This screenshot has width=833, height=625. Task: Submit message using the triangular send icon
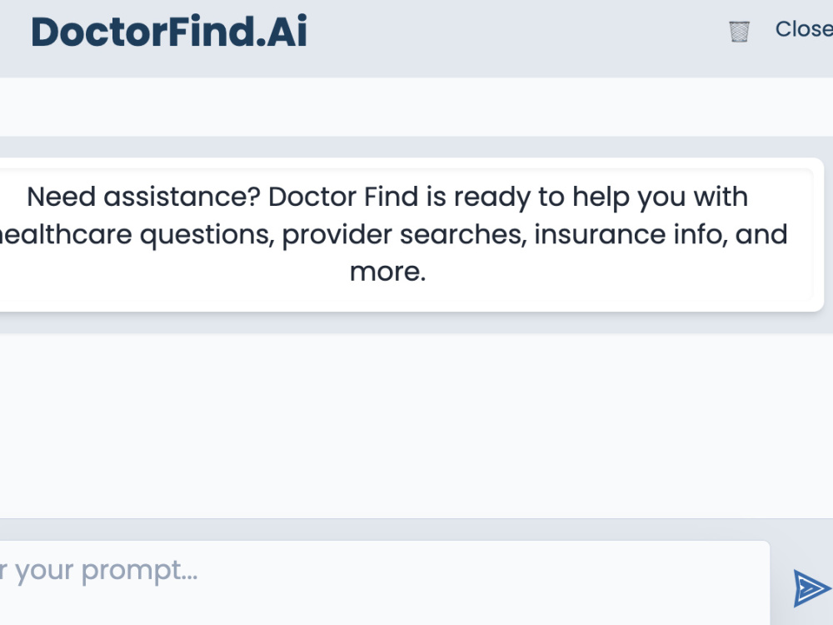pos(811,587)
